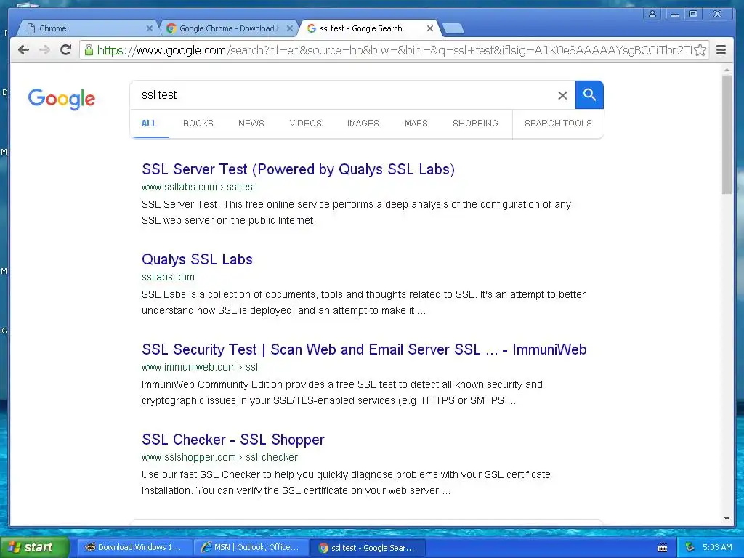The width and height of the screenshot is (744, 558).
Task: Click the 5:03 AM system clock
Action: point(717,547)
